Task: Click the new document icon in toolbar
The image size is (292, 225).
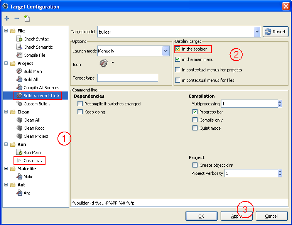Action: tap(27, 19)
